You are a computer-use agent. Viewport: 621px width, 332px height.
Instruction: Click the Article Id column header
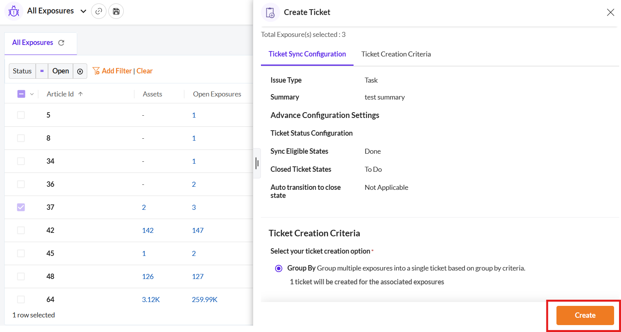coord(60,94)
